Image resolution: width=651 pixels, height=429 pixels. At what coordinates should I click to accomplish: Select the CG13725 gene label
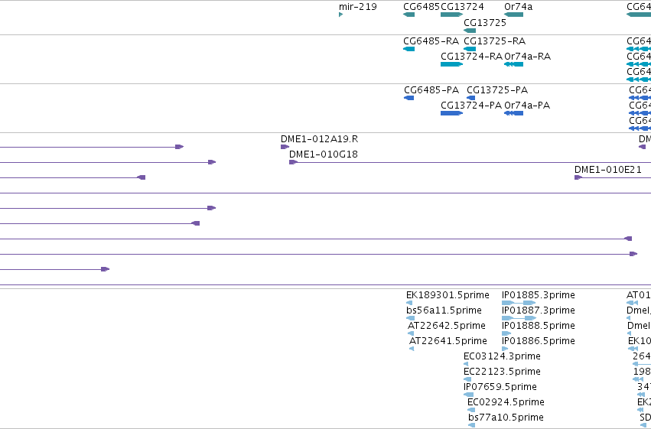tap(485, 22)
